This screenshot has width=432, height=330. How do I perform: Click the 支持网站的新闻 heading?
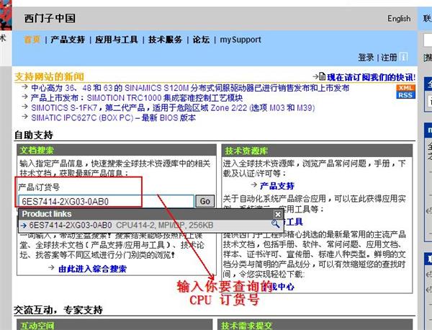point(49,76)
